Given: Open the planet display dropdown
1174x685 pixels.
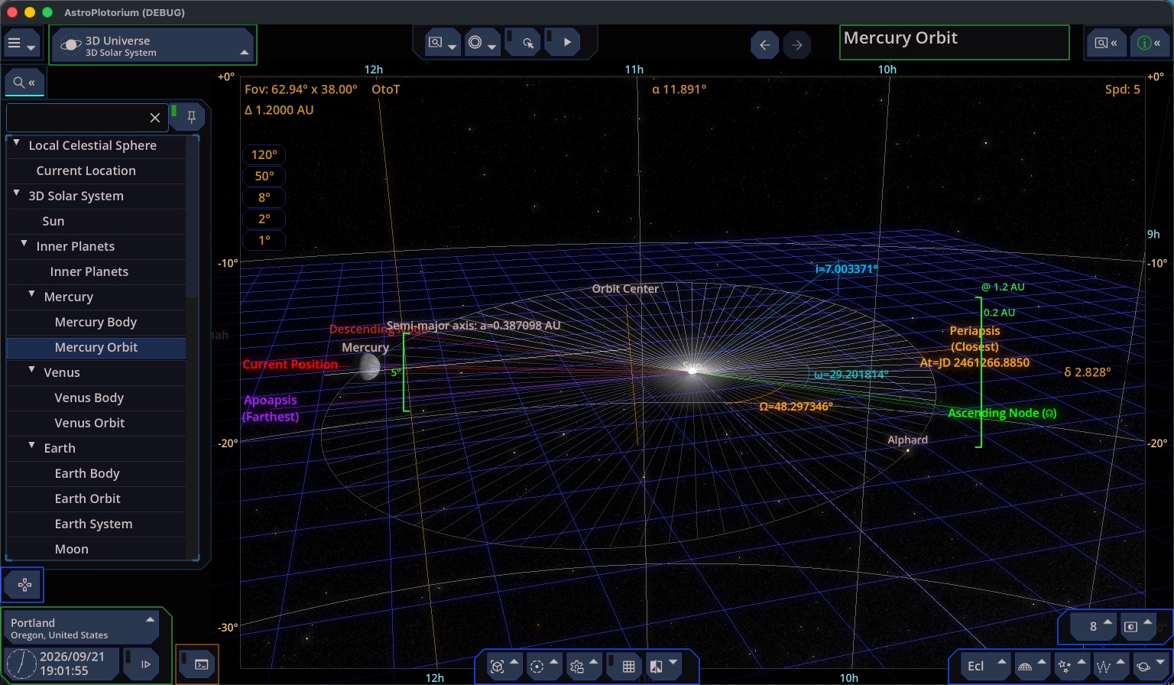Looking at the screenshot, I should tap(1151, 666).
